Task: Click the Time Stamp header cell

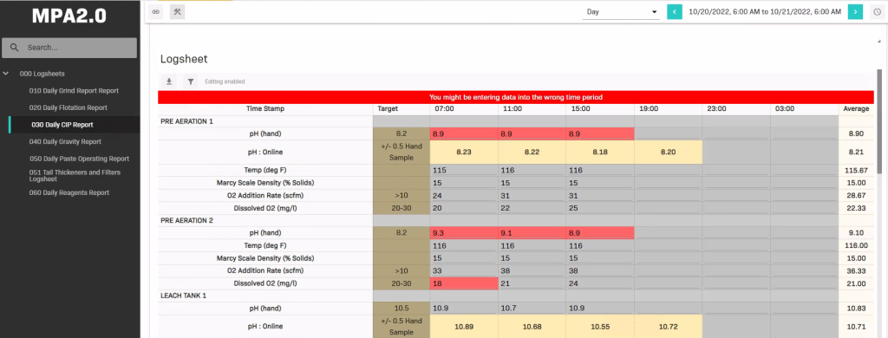Action: (265, 108)
